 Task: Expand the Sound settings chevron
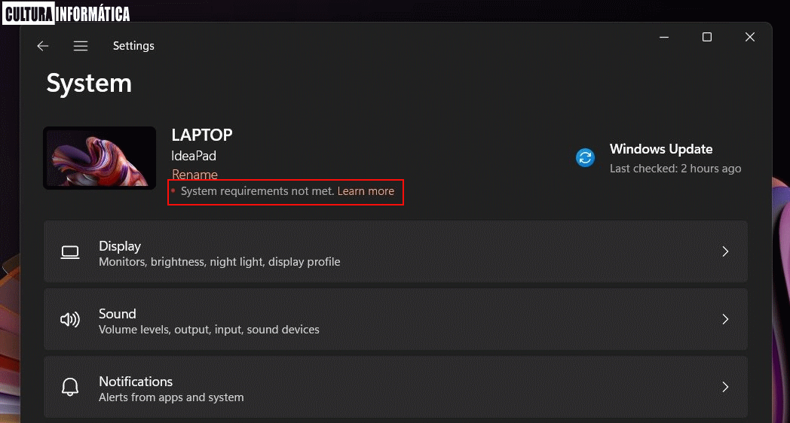click(x=725, y=319)
